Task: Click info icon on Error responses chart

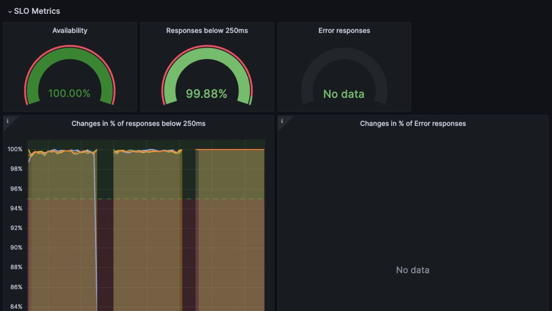Action: [x=282, y=121]
